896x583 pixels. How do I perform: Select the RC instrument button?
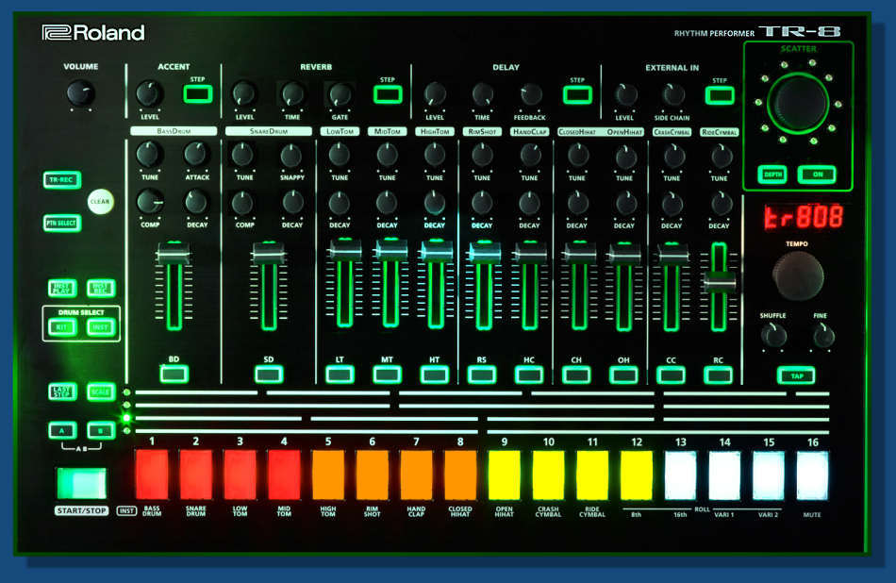pos(719,375)
